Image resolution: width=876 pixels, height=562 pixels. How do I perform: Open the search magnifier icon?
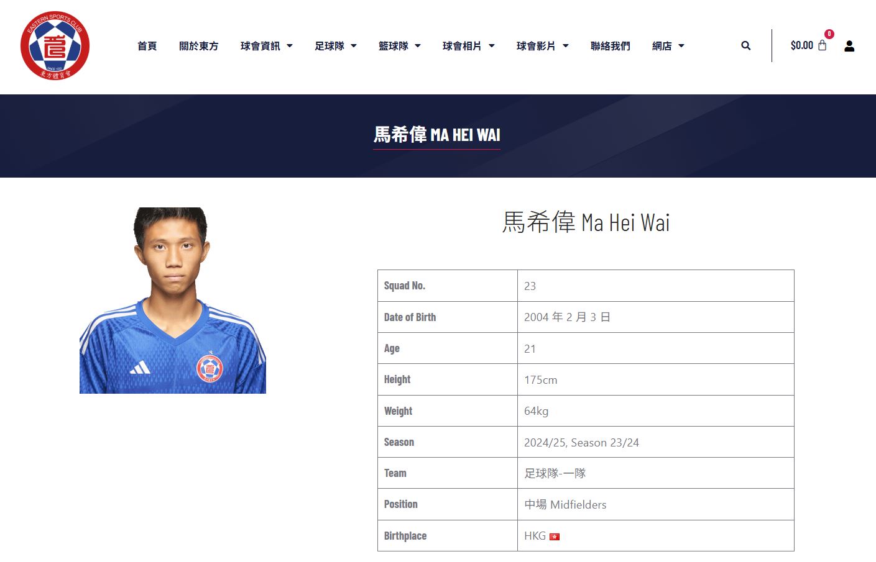(x=745, y=45)
